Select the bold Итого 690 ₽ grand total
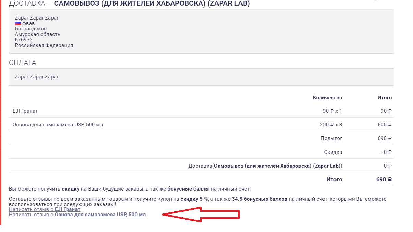413x232 pixels. (384, 179)
